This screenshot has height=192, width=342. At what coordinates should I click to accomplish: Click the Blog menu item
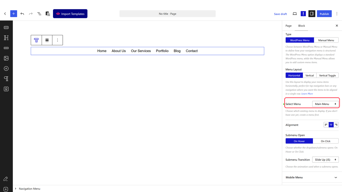(177, 51)
